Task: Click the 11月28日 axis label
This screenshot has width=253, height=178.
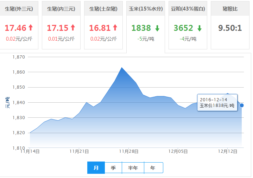Action: pos(129,151)
